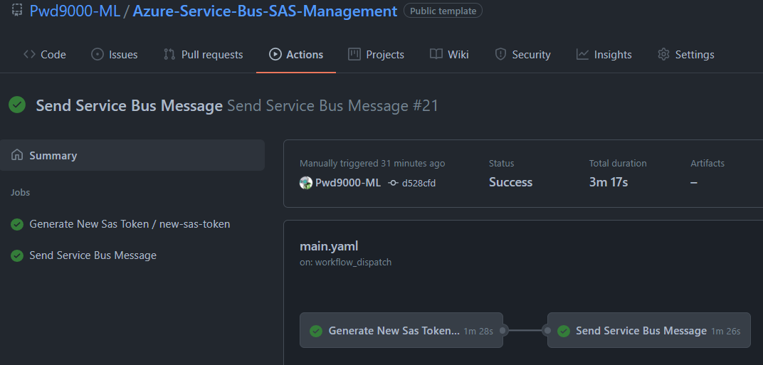
Task: Open the Projects tab
Action: 376,55
